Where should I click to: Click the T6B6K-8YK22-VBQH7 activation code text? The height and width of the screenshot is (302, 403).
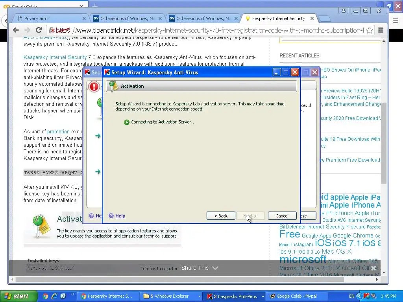point(53,173)
